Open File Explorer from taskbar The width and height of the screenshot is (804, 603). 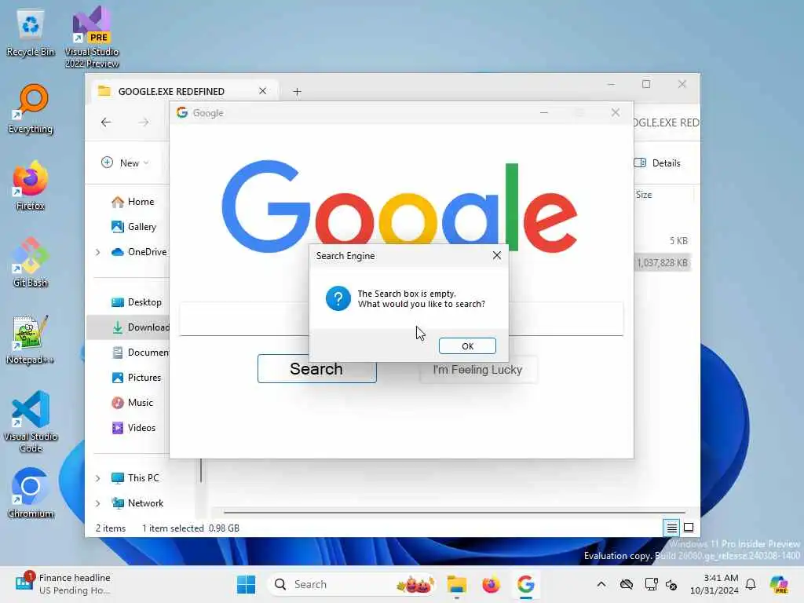point(456,584)
